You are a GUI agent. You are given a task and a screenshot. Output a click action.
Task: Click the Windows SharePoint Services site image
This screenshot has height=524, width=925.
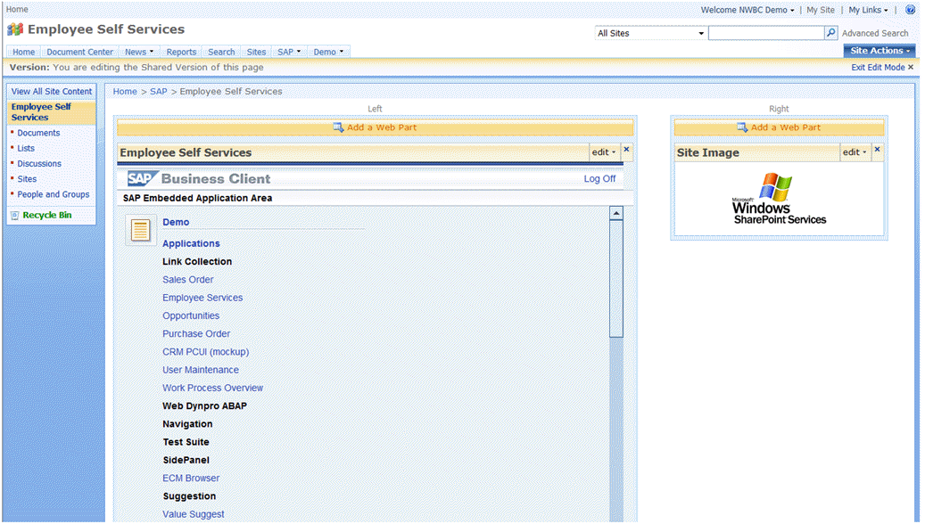tap(779, 197)
